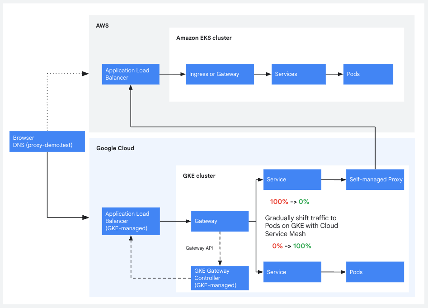Click the "Google Cloud" section label
The width and height of the screenshot is (428, 308).
click(x=115, y=148)
